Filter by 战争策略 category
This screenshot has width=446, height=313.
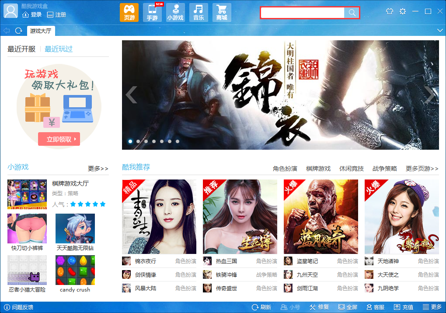pyautogui.click(x=384, y=169)
